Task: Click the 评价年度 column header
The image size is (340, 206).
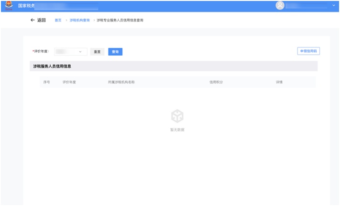Action: click(x=69, y=82)
